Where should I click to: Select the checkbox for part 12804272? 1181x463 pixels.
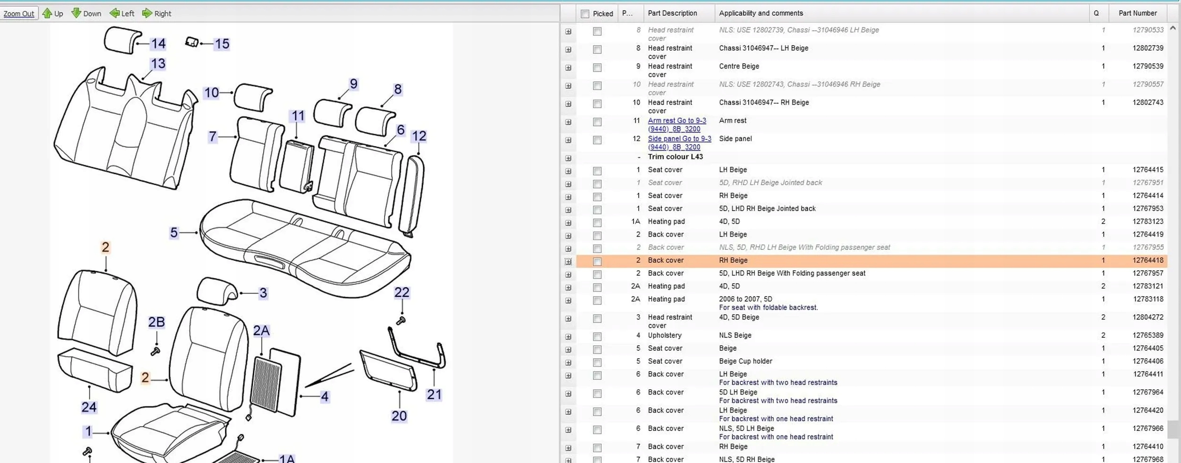pos(597,319)
